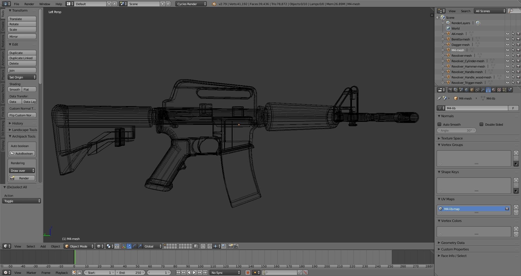Open the Render properties tab (camera icon)

pyautogui.click(x=450, y=90)
